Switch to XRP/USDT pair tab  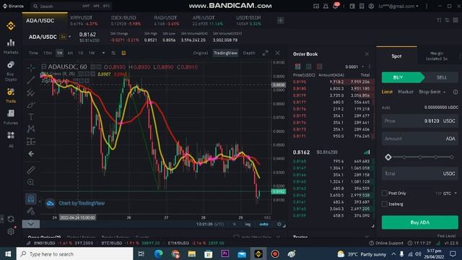[84, 20]
